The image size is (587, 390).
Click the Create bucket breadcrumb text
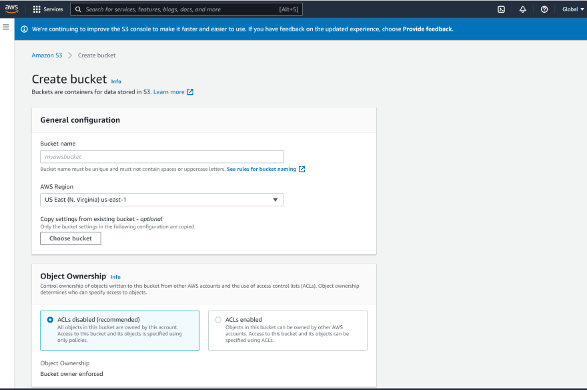click(x=97, y=55)
